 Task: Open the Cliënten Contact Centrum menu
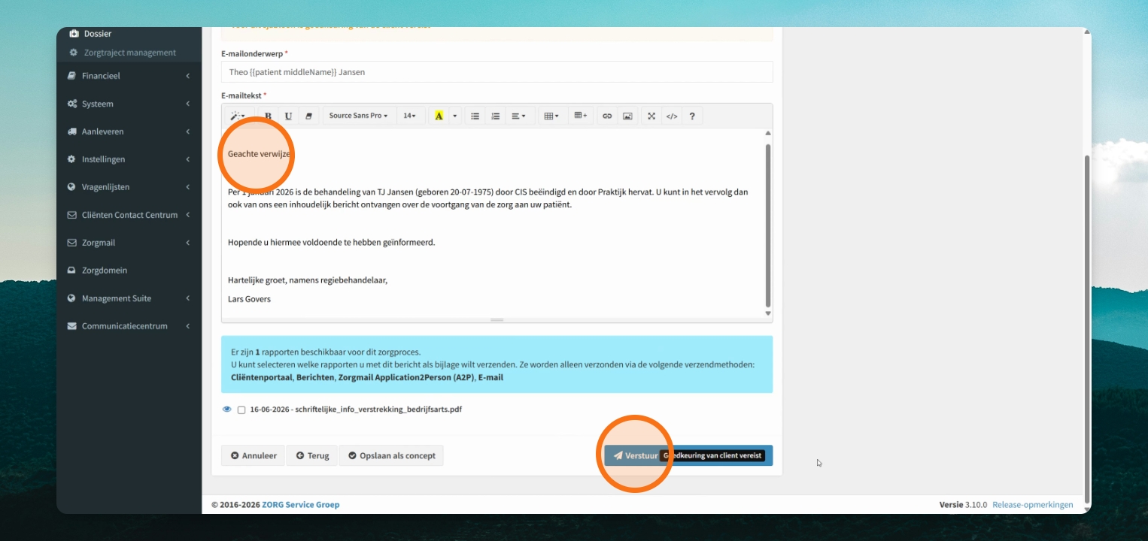pyautogui.click(x=129, y=215)
